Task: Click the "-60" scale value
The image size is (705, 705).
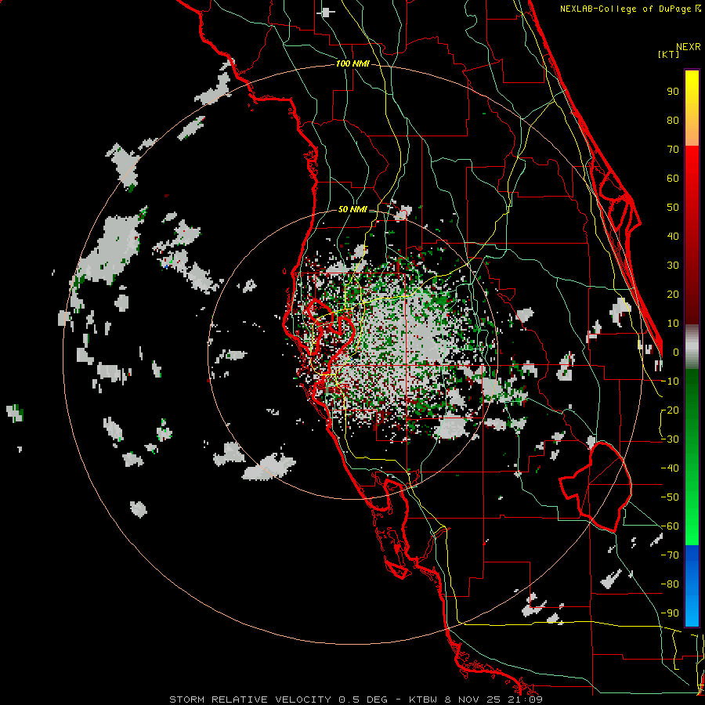Action: pos(670,526)
